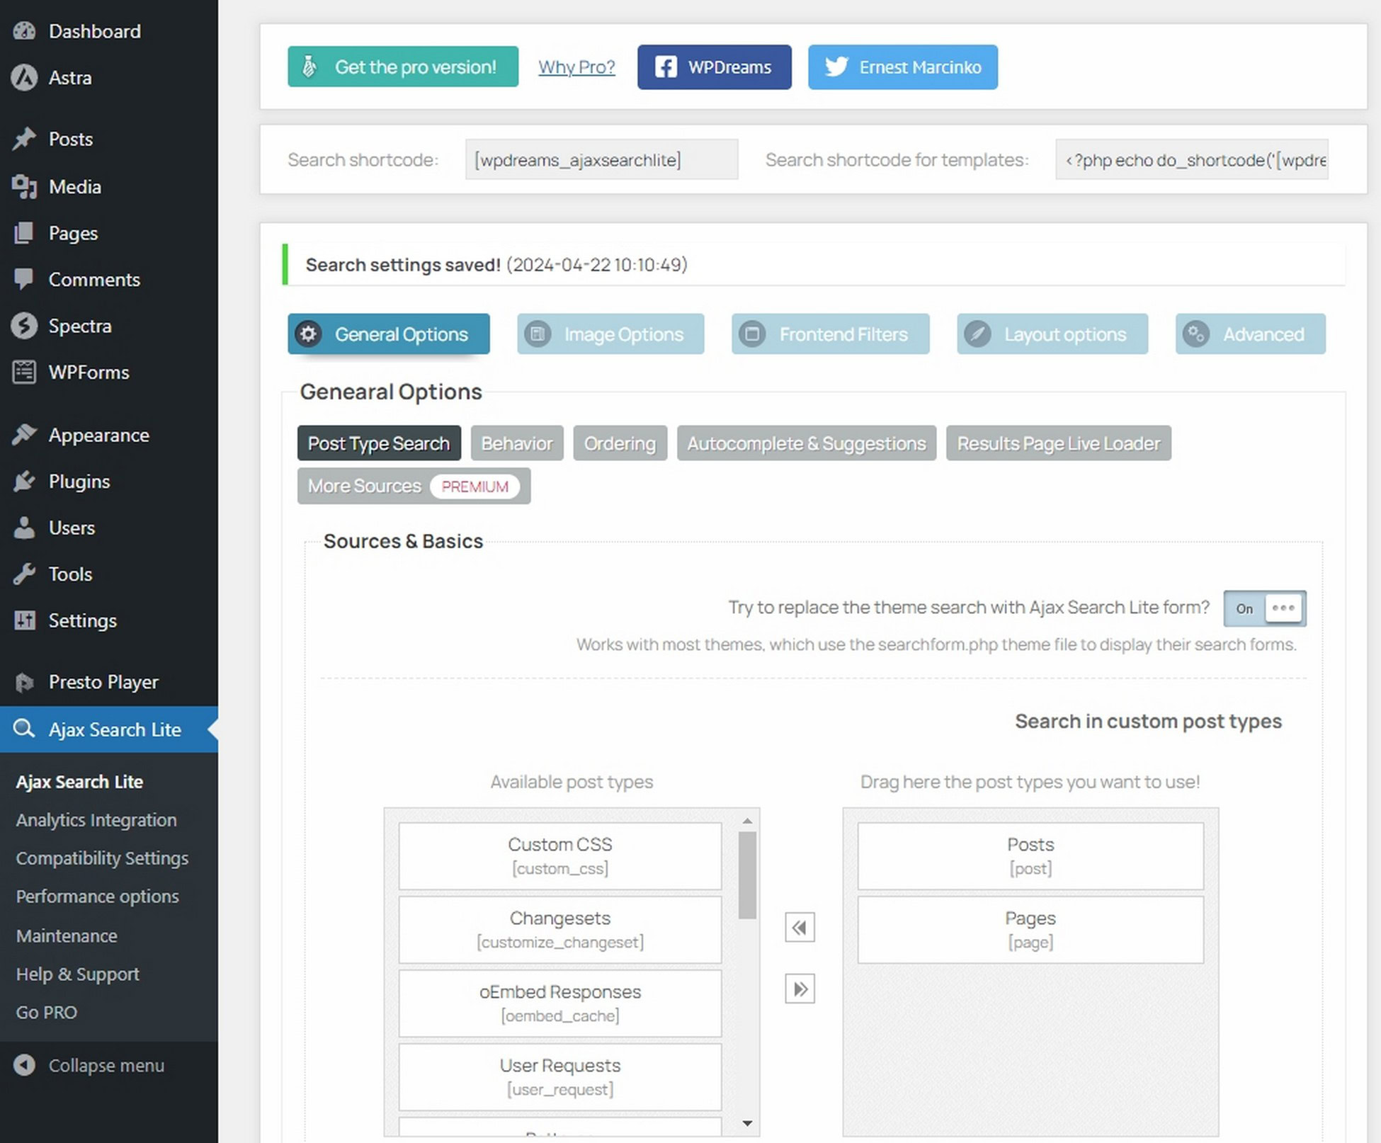Move all post types left with double arrow
The image size is (1381, 1143).
point(800,927)
